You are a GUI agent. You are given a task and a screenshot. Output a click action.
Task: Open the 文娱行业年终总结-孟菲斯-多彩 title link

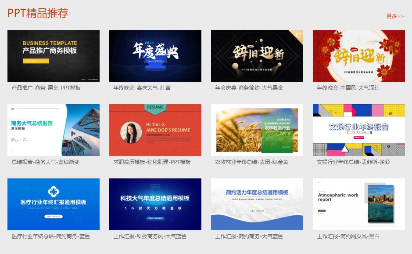[353, 162]
